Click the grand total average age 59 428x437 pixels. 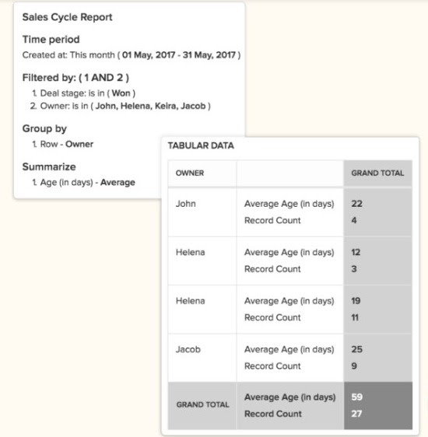pyautogui.click(x=357, y=397)
